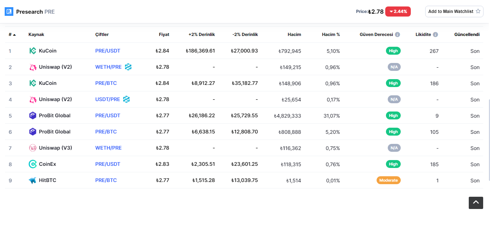This screenshot has height=232, width=490.
Task: Open the PRE/USDT pair link for KuCoin
Action: [108, 51]
